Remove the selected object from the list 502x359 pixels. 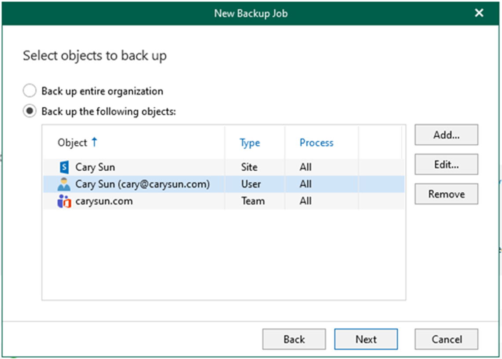(446, 194)
